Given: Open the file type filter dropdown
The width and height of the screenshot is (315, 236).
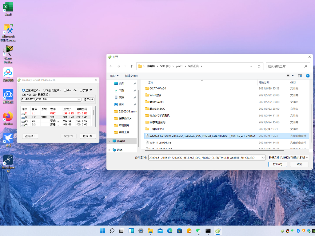Looking at the screenshot, I should 289,157.
